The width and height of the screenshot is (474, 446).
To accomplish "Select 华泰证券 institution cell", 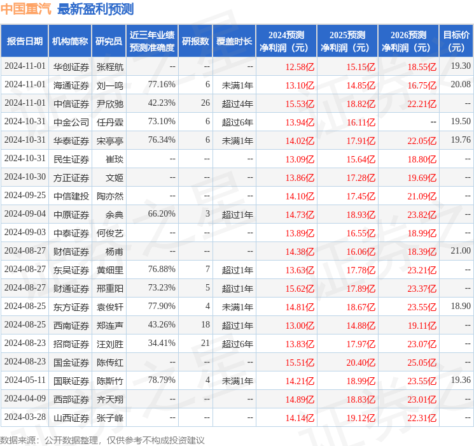I will coord(71,141).
